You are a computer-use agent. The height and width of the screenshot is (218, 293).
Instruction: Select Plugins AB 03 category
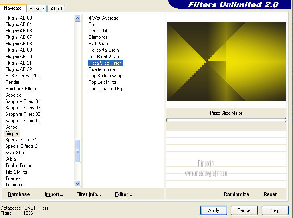pos(18,18)
